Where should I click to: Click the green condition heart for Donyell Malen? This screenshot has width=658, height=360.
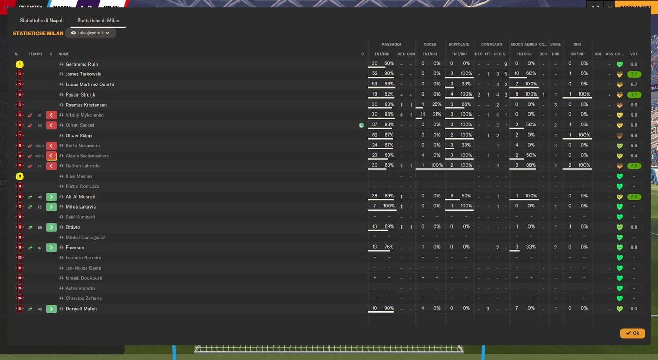619,309
